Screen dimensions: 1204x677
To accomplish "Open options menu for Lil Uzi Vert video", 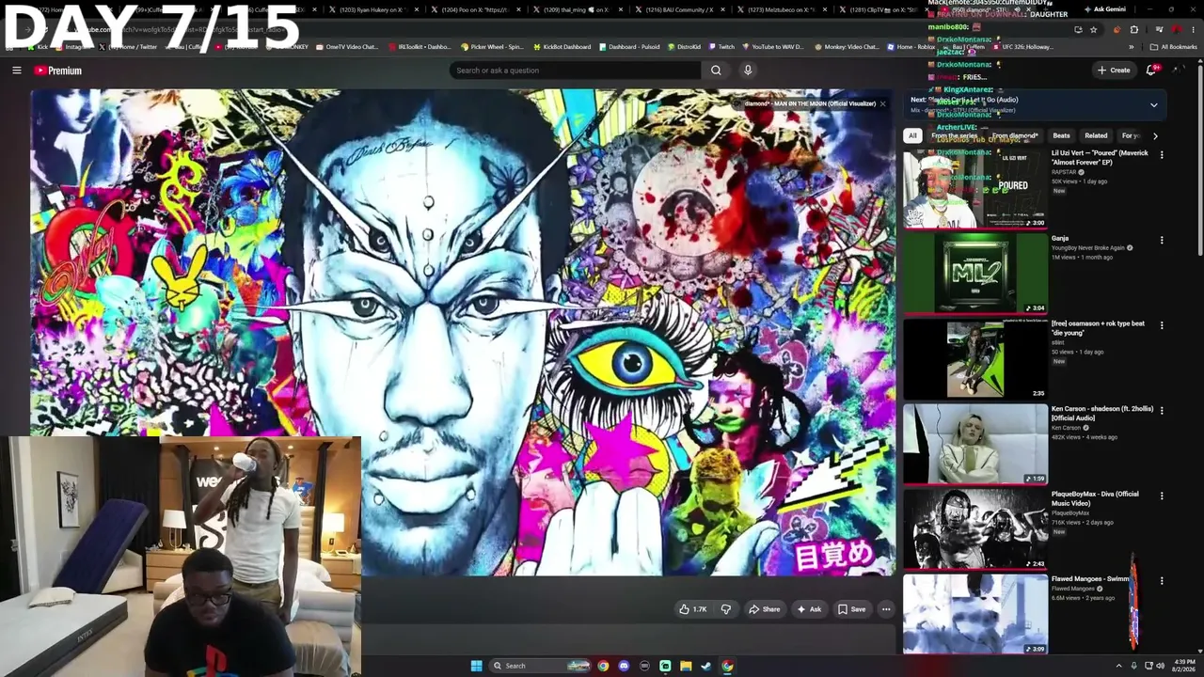I will coord(1162,155).
